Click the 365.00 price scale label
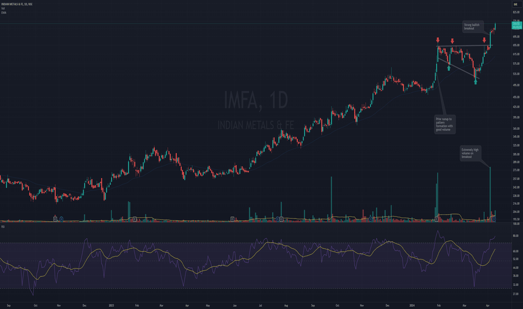The width and height of the screenshot is (523, 309). coord(516,129)
